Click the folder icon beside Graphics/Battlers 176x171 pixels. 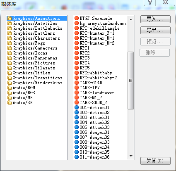tap(10, 33)
